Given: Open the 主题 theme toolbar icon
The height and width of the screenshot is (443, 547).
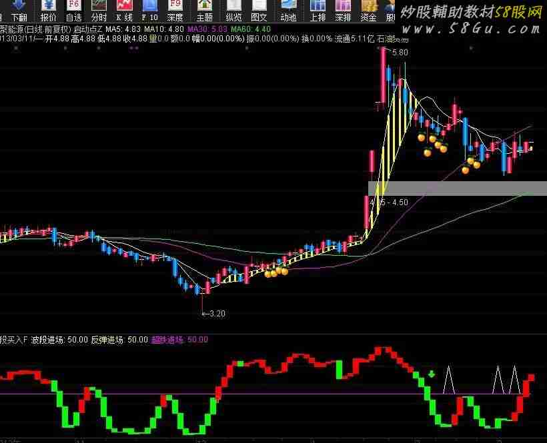Looking at the screenshot, I should tap(204, 11).
